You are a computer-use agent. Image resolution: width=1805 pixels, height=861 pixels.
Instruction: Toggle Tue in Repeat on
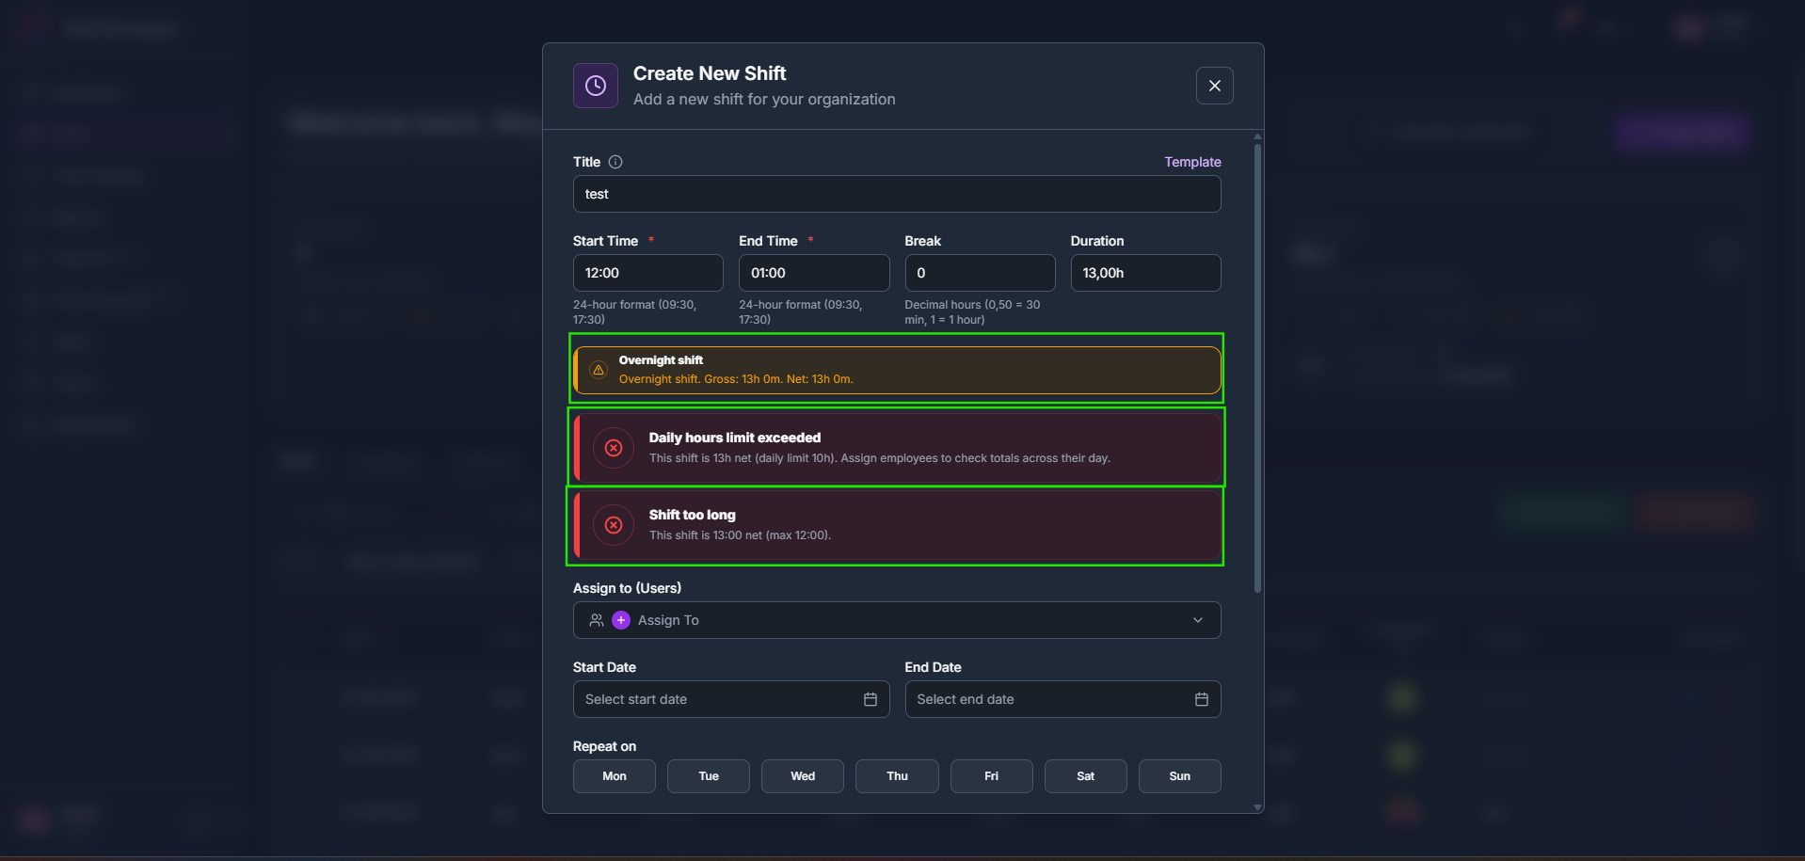(709, 776)
